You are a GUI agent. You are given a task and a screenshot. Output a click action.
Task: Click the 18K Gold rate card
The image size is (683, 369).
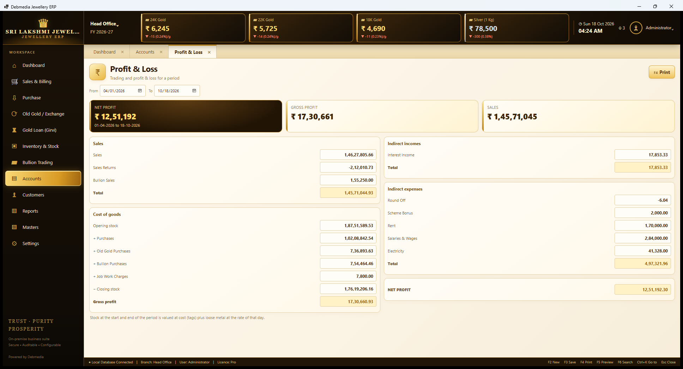[x=409, y=28]
